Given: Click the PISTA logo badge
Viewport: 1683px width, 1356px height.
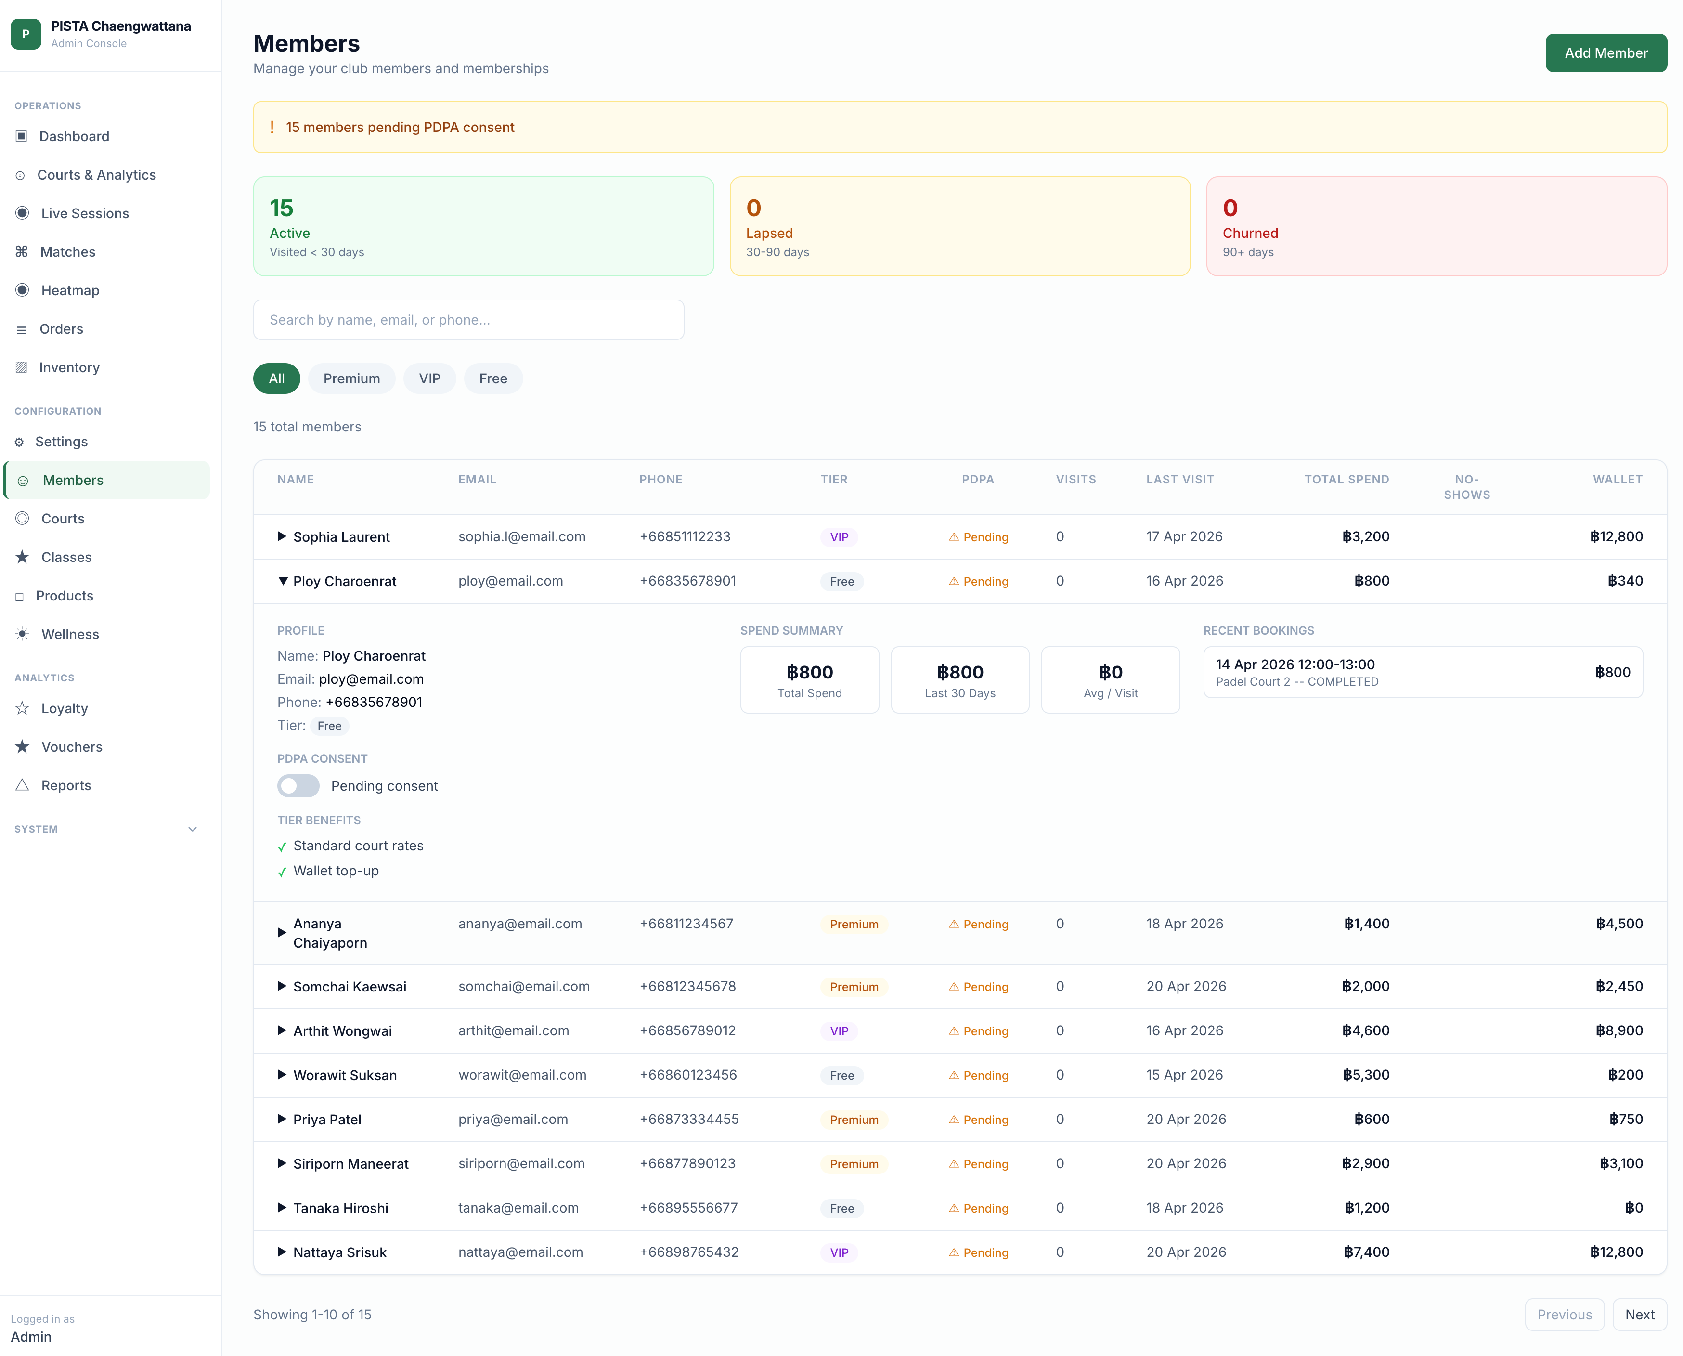Looking at the screenshot, I should pyautogui.click(x=25, y=34).
